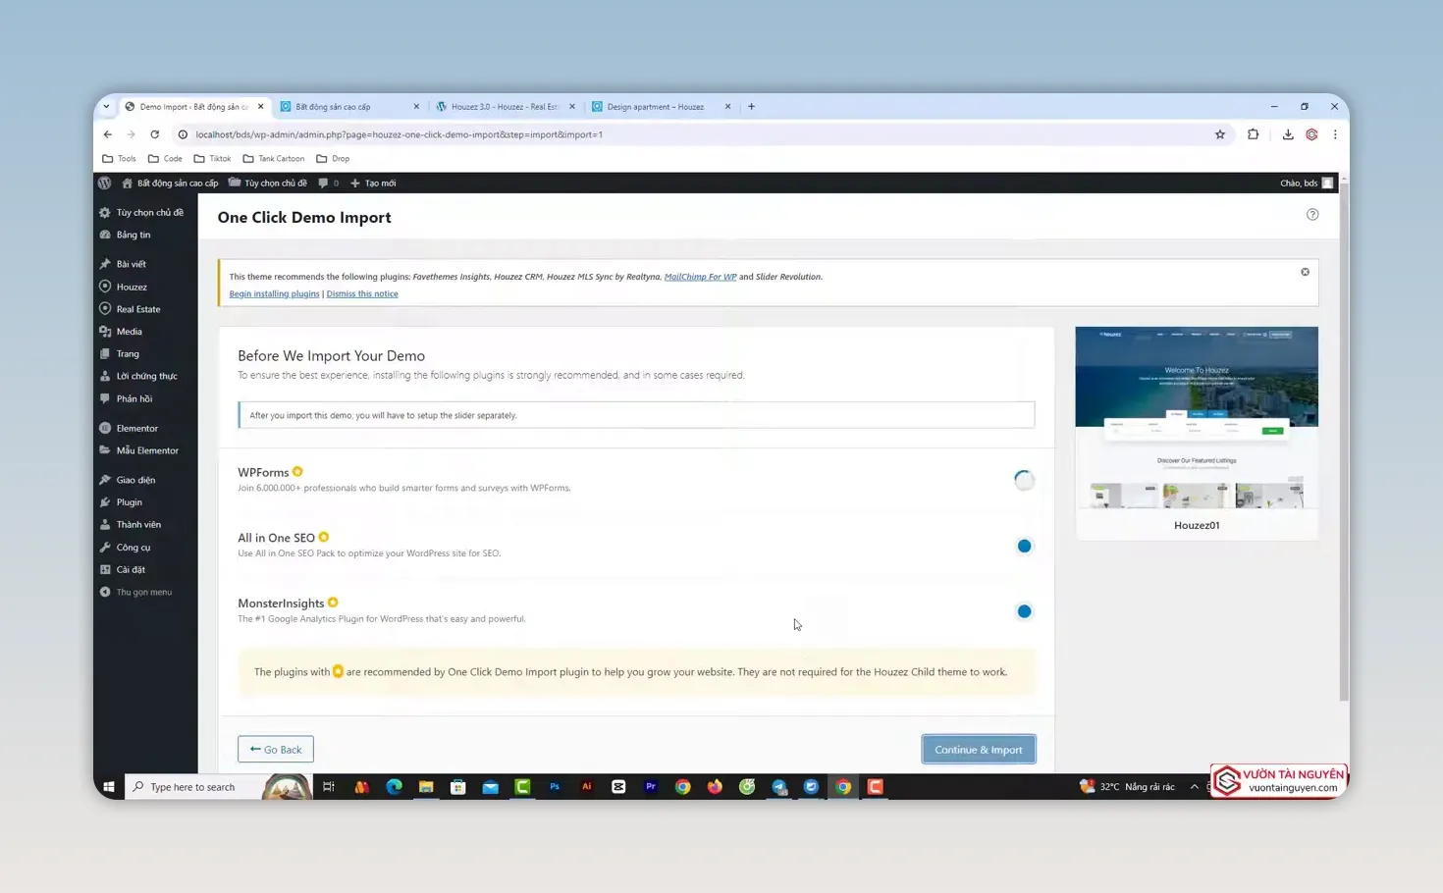Open Cài đặt settings menu

point(145,570)
